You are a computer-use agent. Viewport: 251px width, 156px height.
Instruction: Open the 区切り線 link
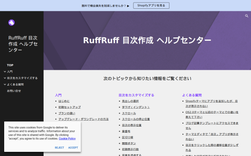coord(128,137)
